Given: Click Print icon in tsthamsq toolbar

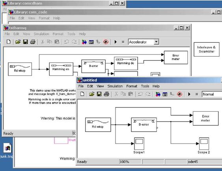Looking at the screenshot, I should pyautogui.click(x=33, y=42).
